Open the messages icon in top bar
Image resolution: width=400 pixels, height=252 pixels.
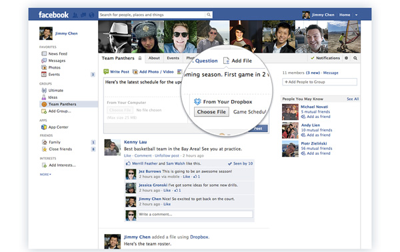(x=83, y=15)
